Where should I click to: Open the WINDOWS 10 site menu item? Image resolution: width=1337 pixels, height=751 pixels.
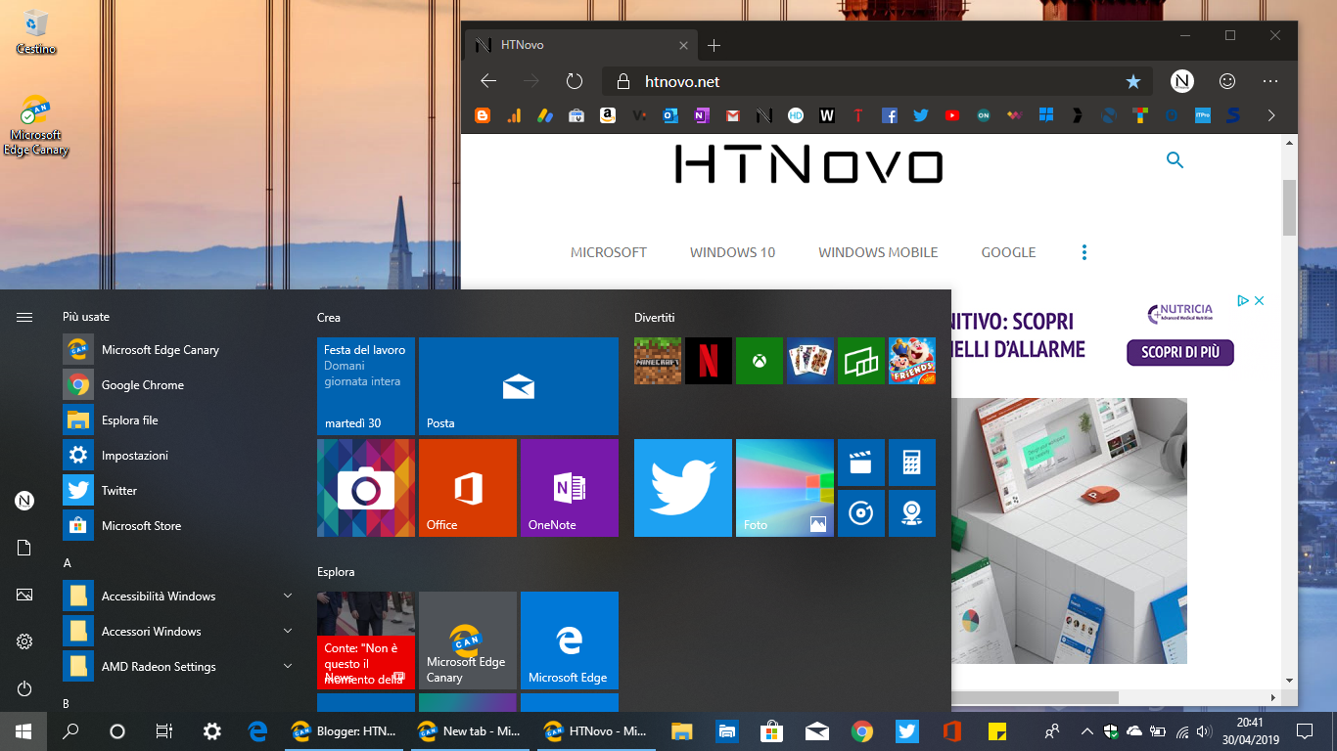click(x=732, y=252)
